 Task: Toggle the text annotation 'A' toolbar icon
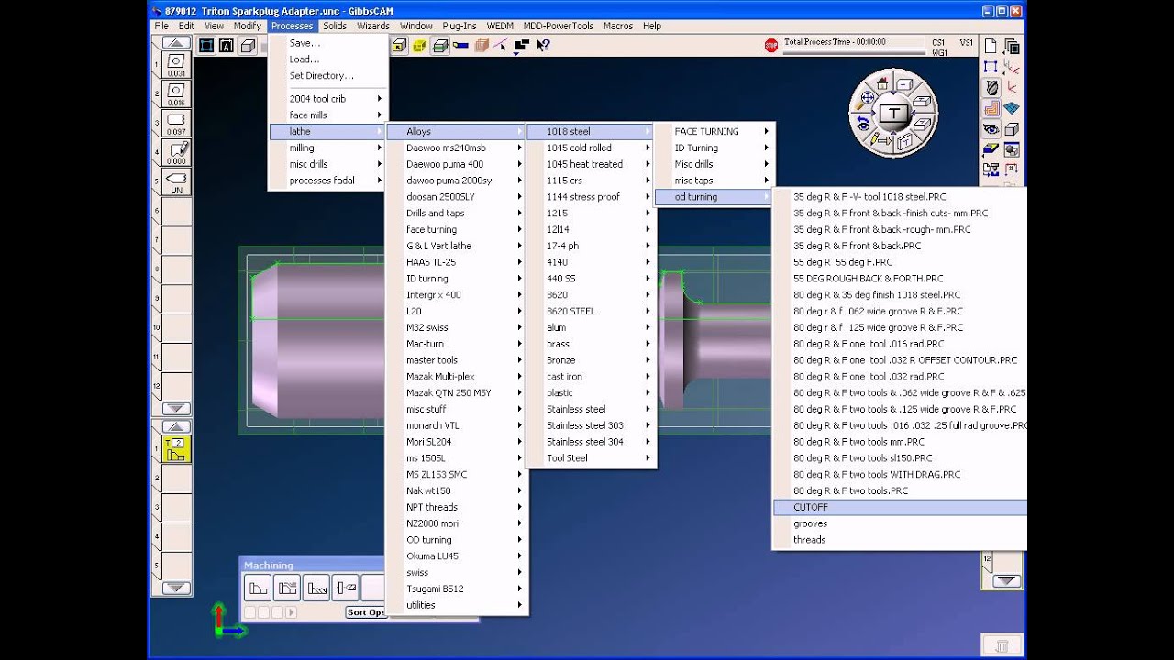(227, 45)
